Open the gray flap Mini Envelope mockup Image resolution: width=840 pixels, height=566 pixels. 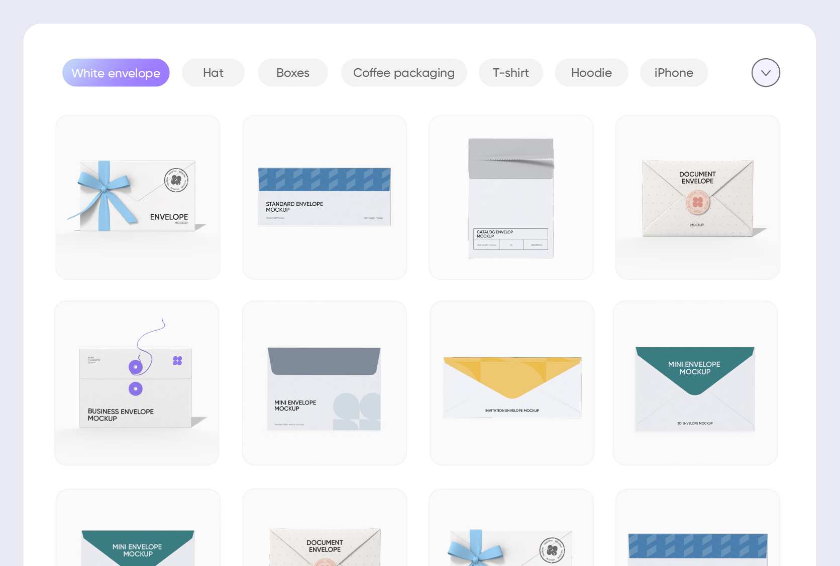(x=324, y=383)
